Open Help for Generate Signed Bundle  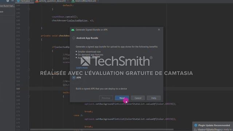(154, 98)
